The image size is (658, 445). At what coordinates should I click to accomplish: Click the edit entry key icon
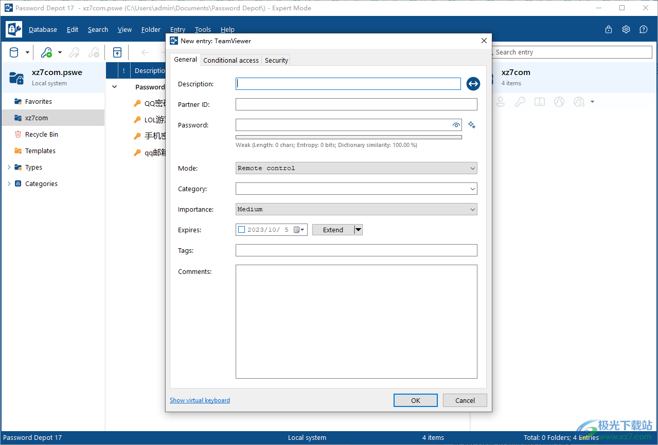click(75, 52)
